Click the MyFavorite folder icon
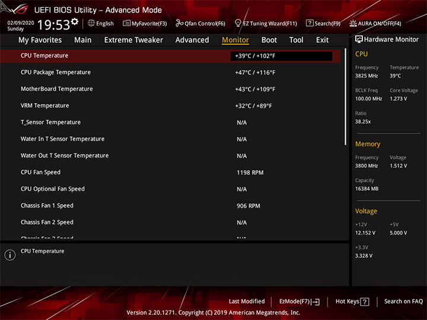 (x=127, y=23)
